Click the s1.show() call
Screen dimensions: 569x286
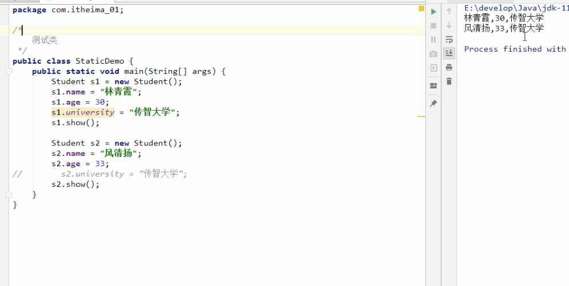point(75,123)
